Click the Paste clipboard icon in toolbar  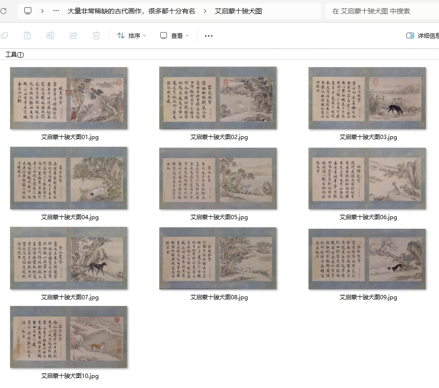coord(27,35)
